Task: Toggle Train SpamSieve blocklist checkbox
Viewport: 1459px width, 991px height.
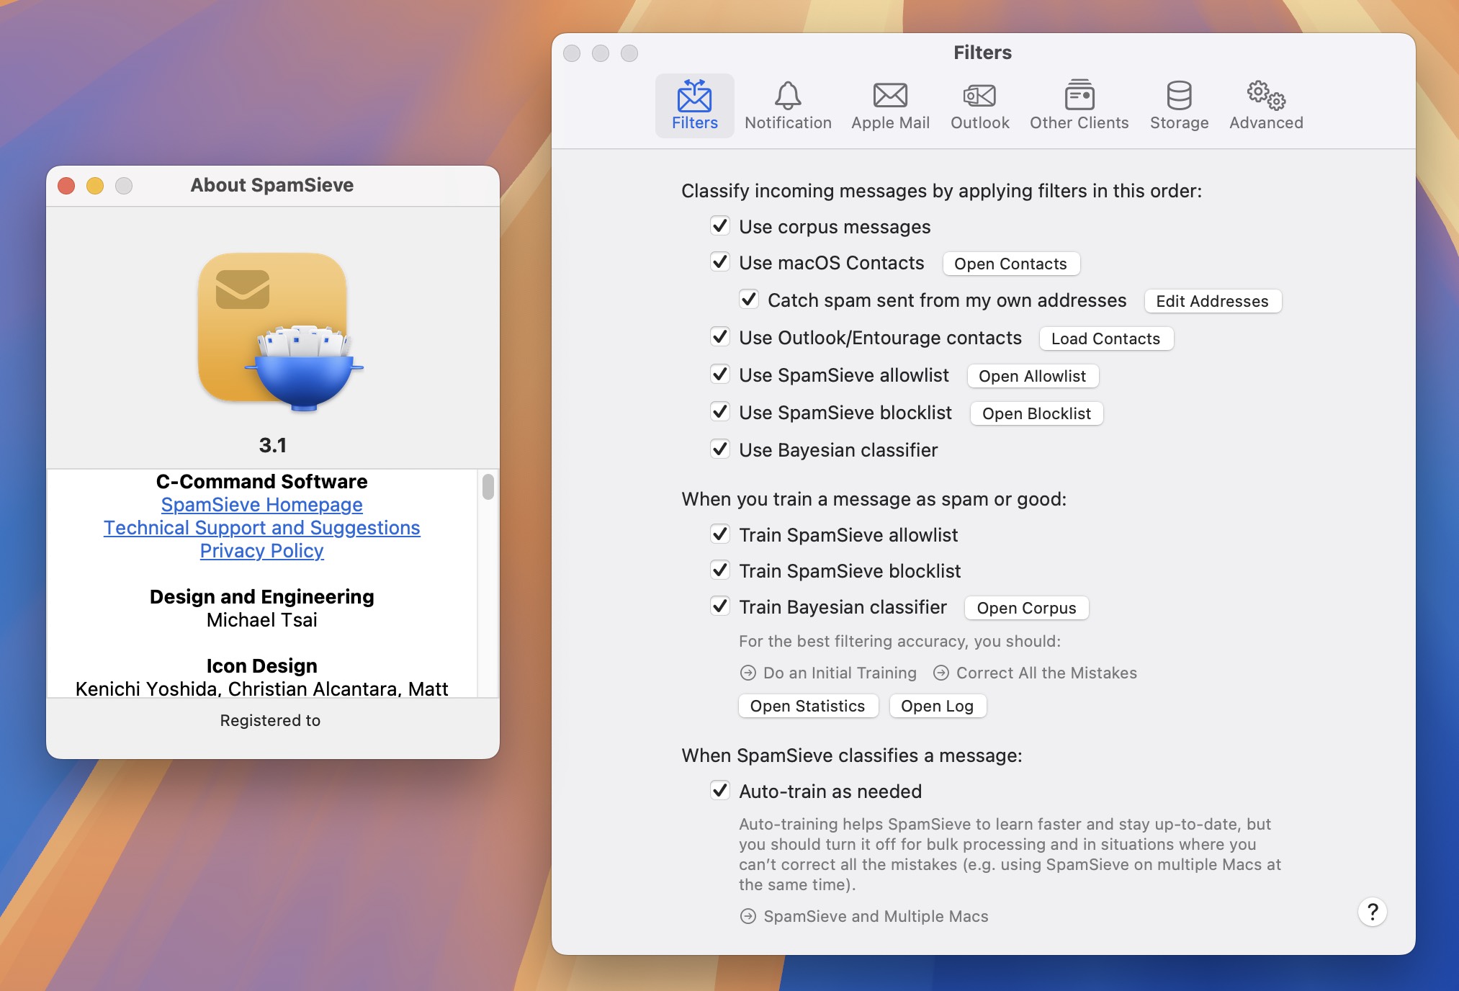Action: pos(720,570)
